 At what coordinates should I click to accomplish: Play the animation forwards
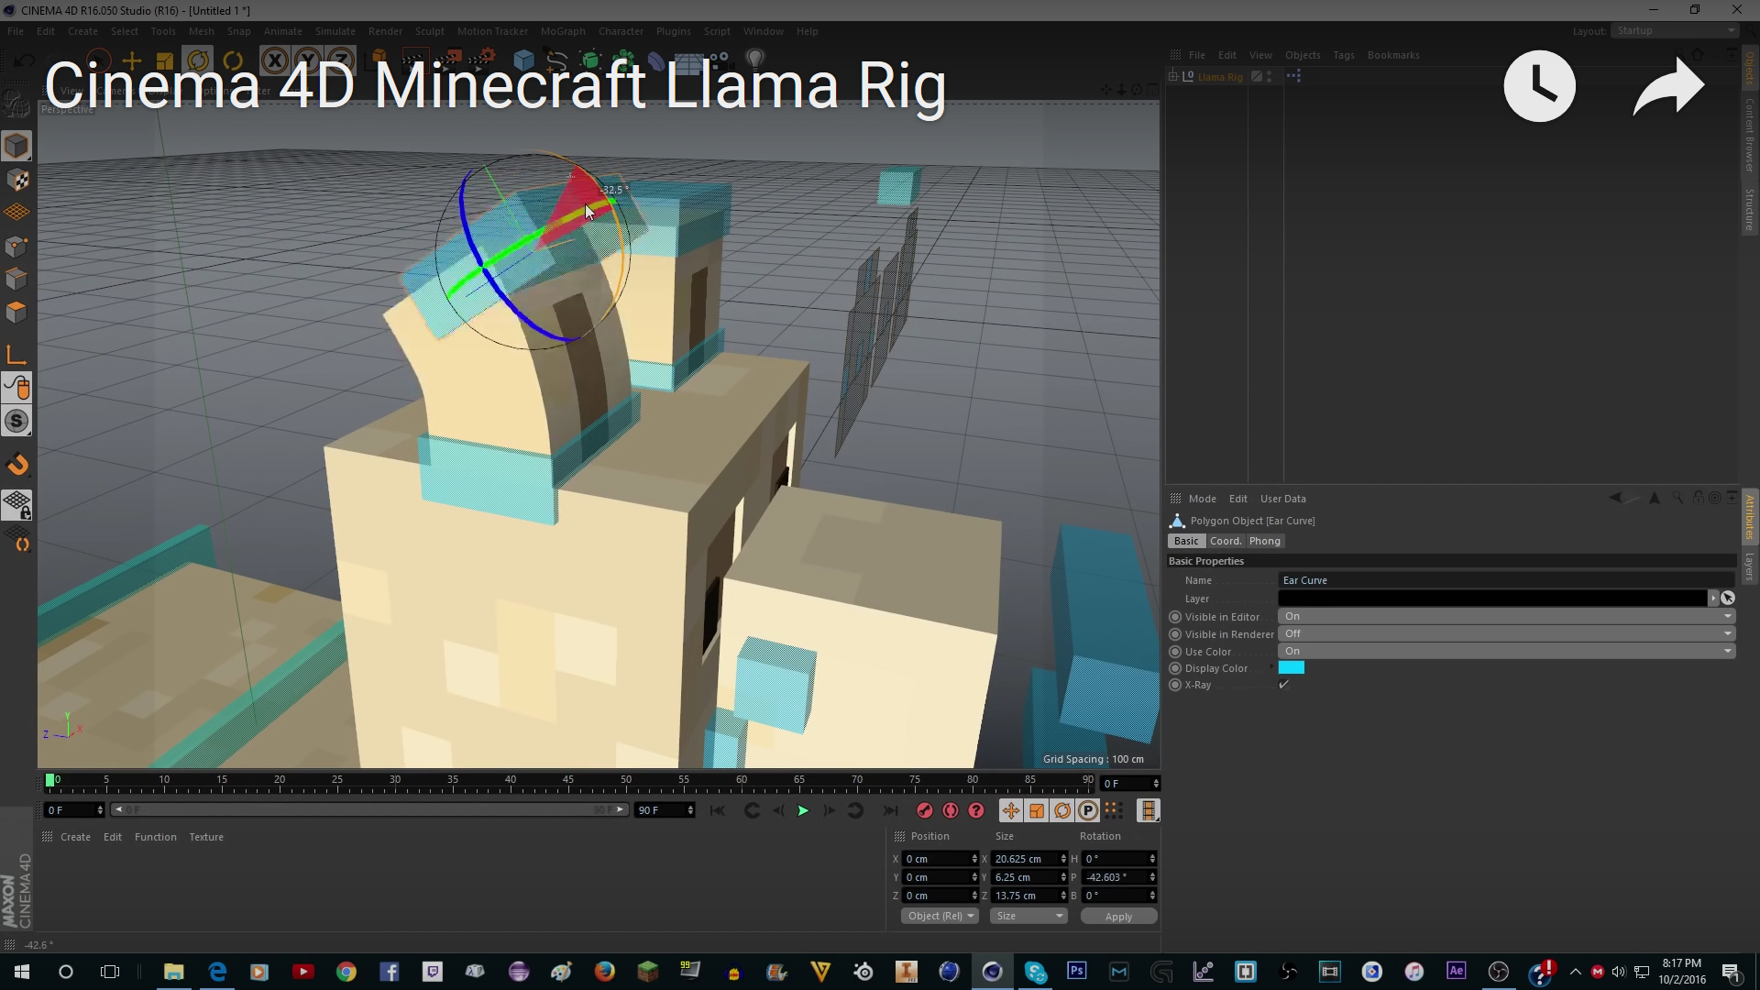coord(803,810)
